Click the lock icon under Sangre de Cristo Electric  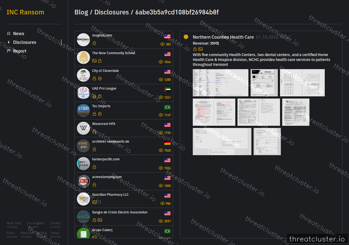coord(94,220)
